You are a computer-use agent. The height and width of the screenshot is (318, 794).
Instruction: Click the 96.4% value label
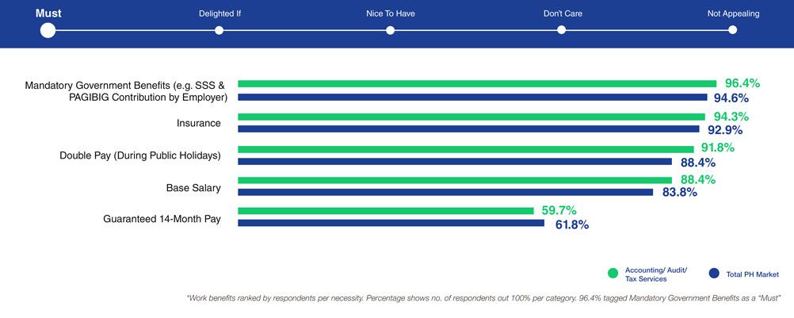(x=742, y=83)
